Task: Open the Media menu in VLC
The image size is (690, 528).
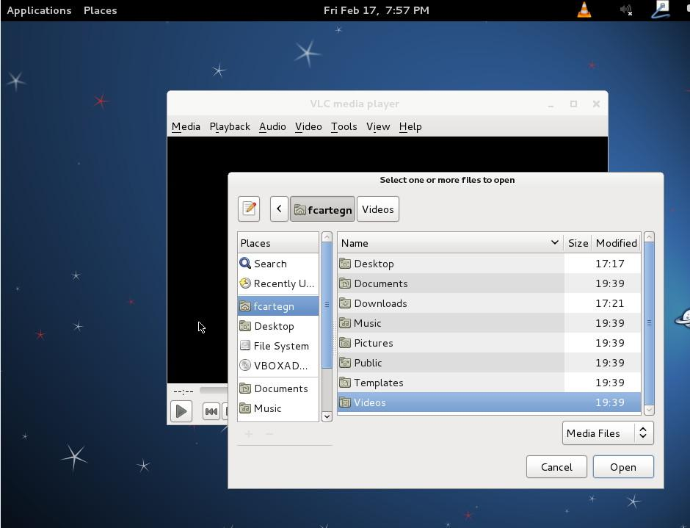Action: point(186,126)
